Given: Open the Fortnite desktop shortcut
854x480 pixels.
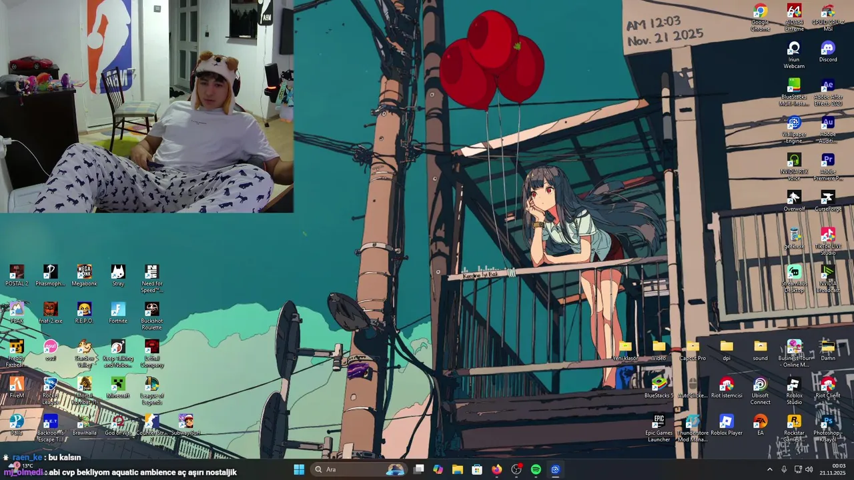Looking at the screenshot, I should [118, 312].
